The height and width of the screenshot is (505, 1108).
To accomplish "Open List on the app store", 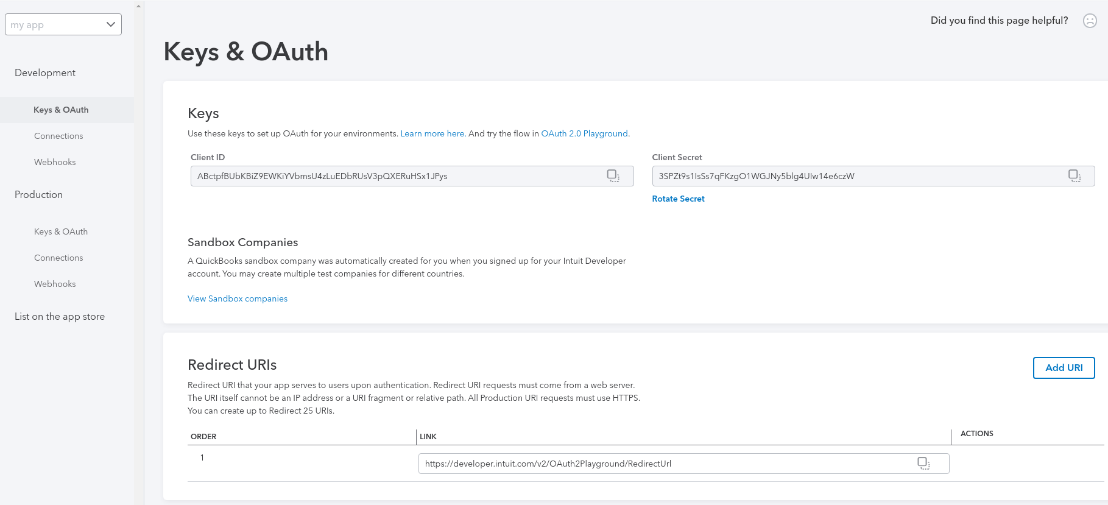I will 60,316.
